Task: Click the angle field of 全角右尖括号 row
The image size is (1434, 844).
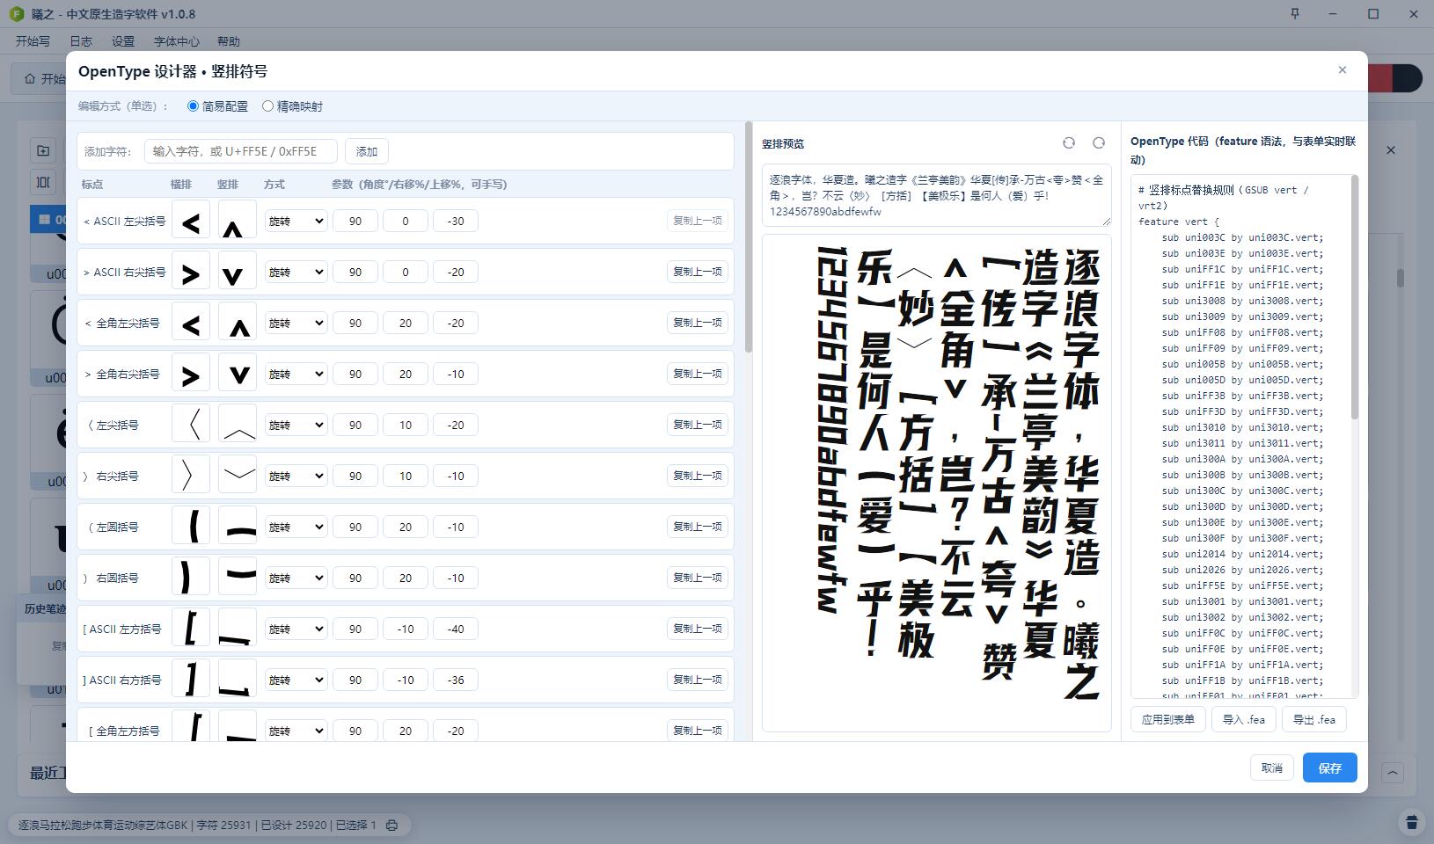Action: (355, 375)
